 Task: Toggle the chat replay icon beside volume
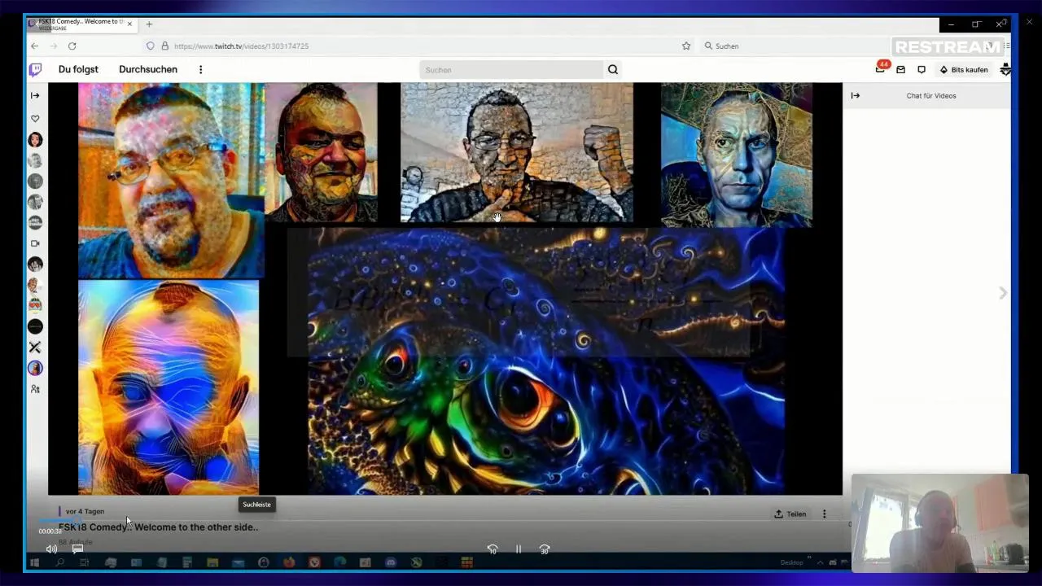click(x=78, y=549)
